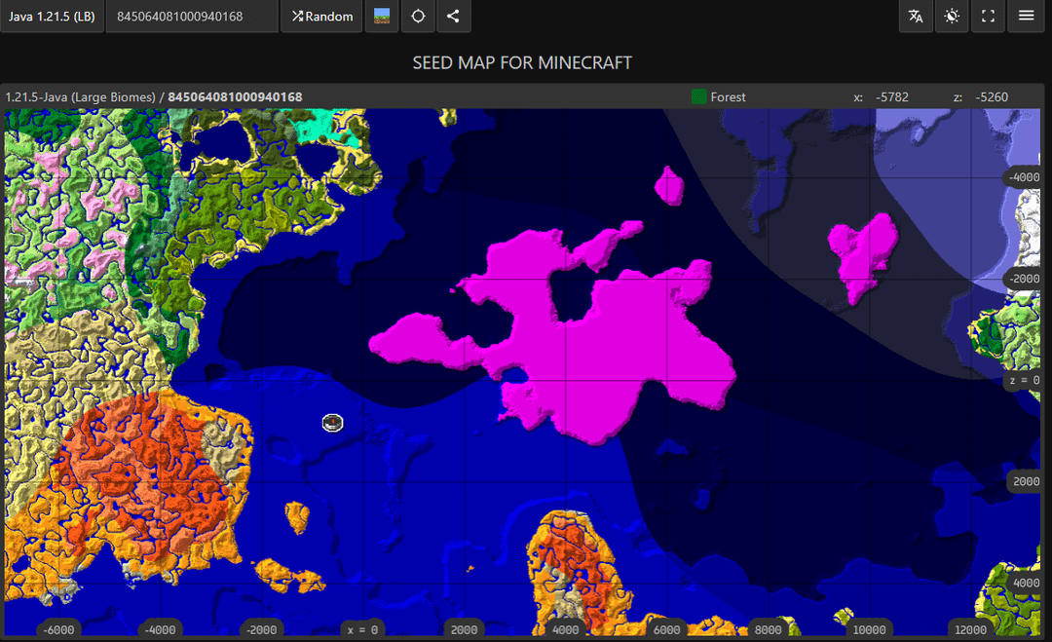Click the shipwreck marker icon in ocean
The height and width of the screenshot is (642, 1052).
pyautogui.click(x=333, y=422)
